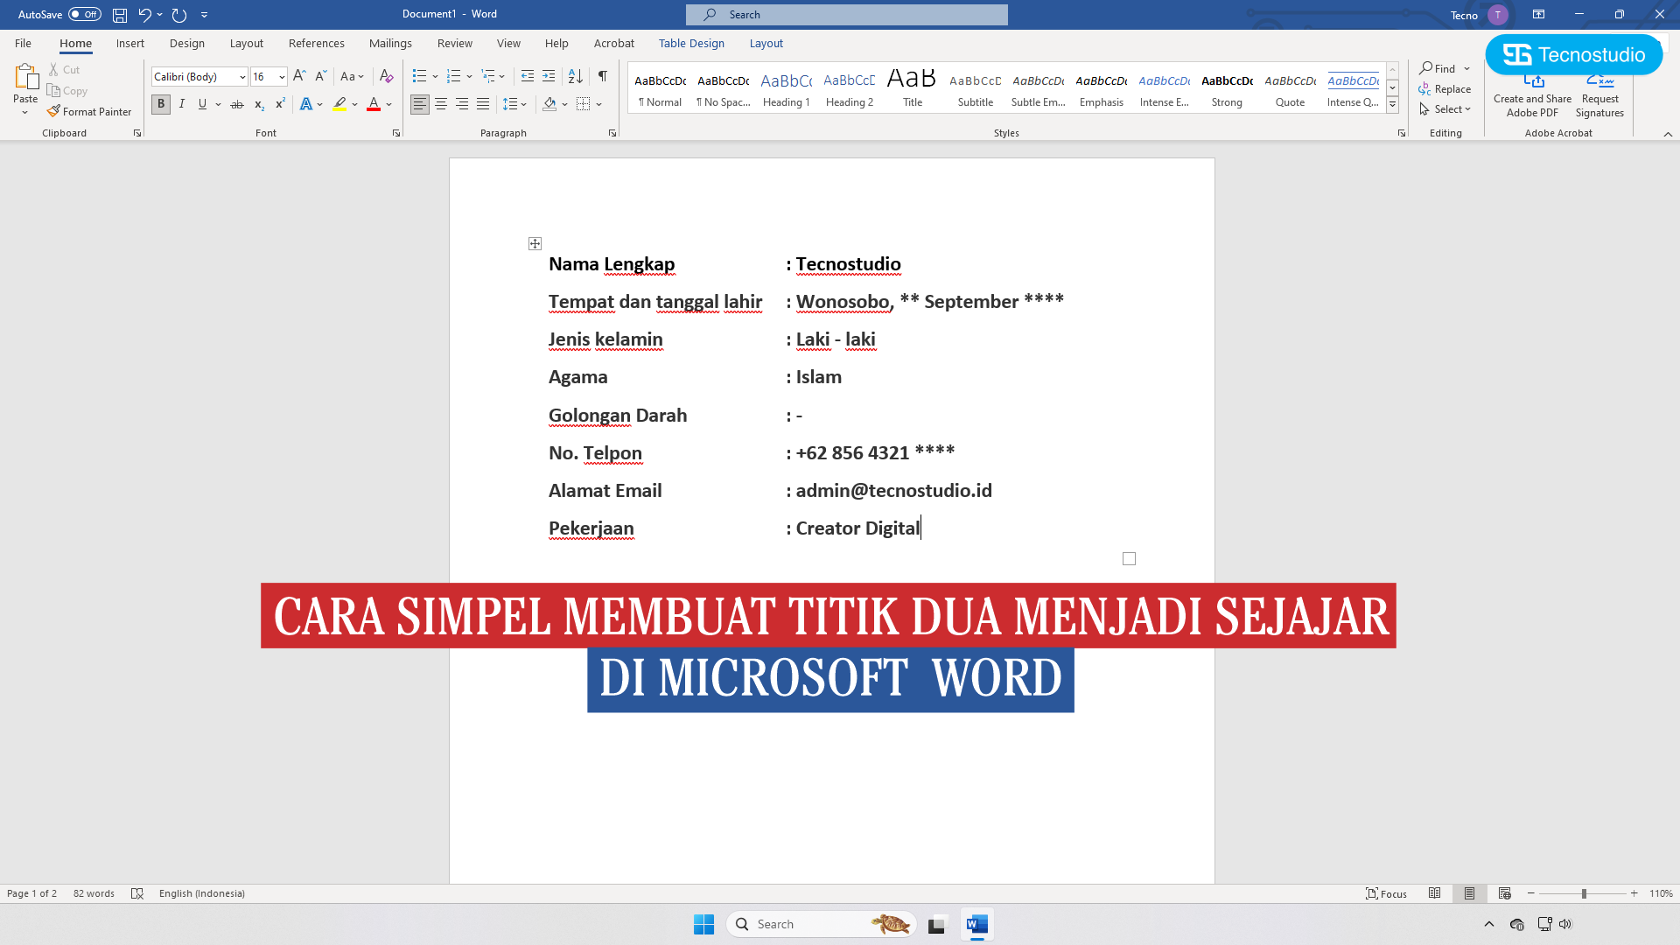Clear all formatting icon
The height and width of the screenshot is (945, 1680).
point(386,76)
